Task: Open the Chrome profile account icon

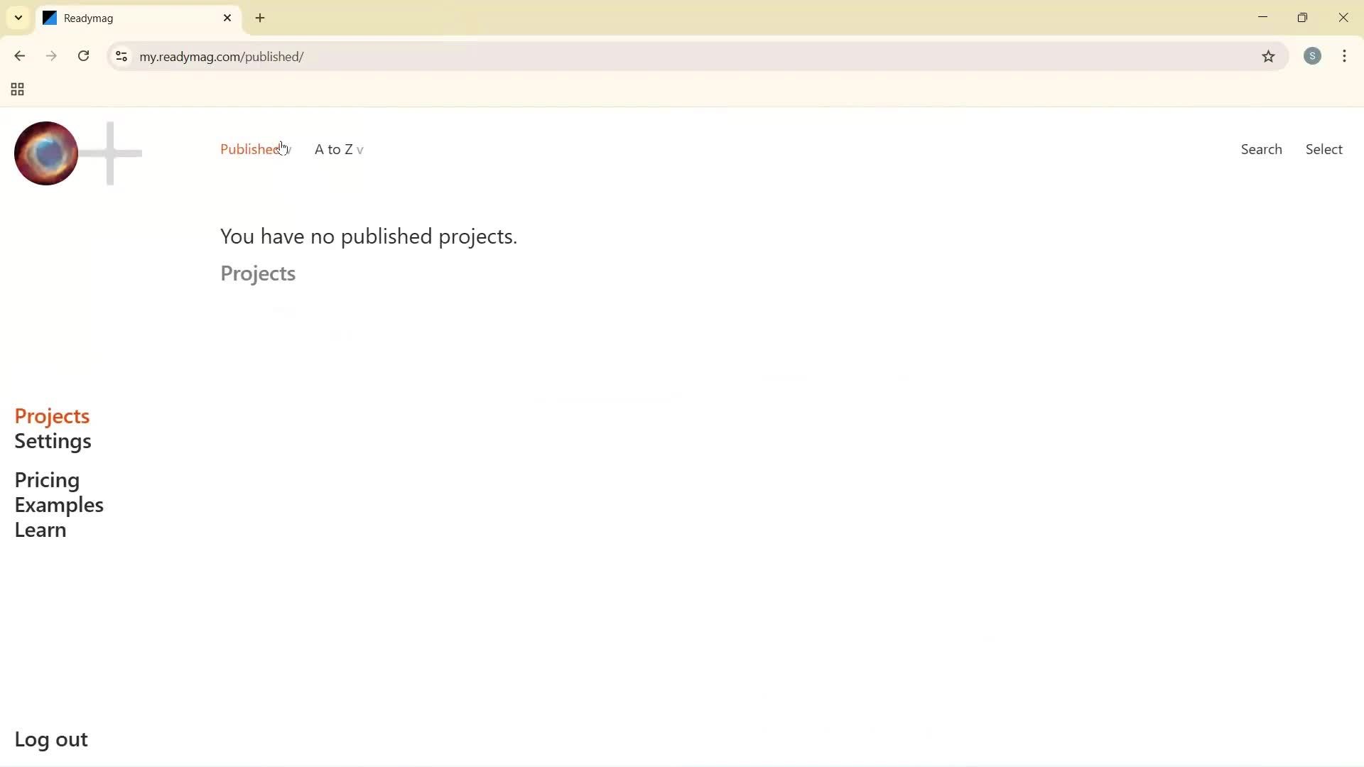Action: tap(1313, 56)
